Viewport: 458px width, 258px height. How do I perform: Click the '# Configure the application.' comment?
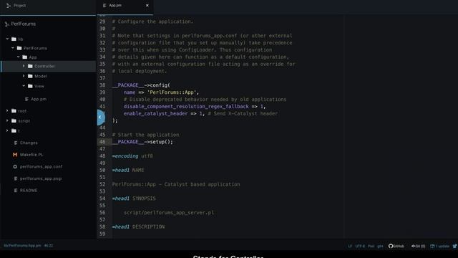pyautogui.click(x=152, y=21)
